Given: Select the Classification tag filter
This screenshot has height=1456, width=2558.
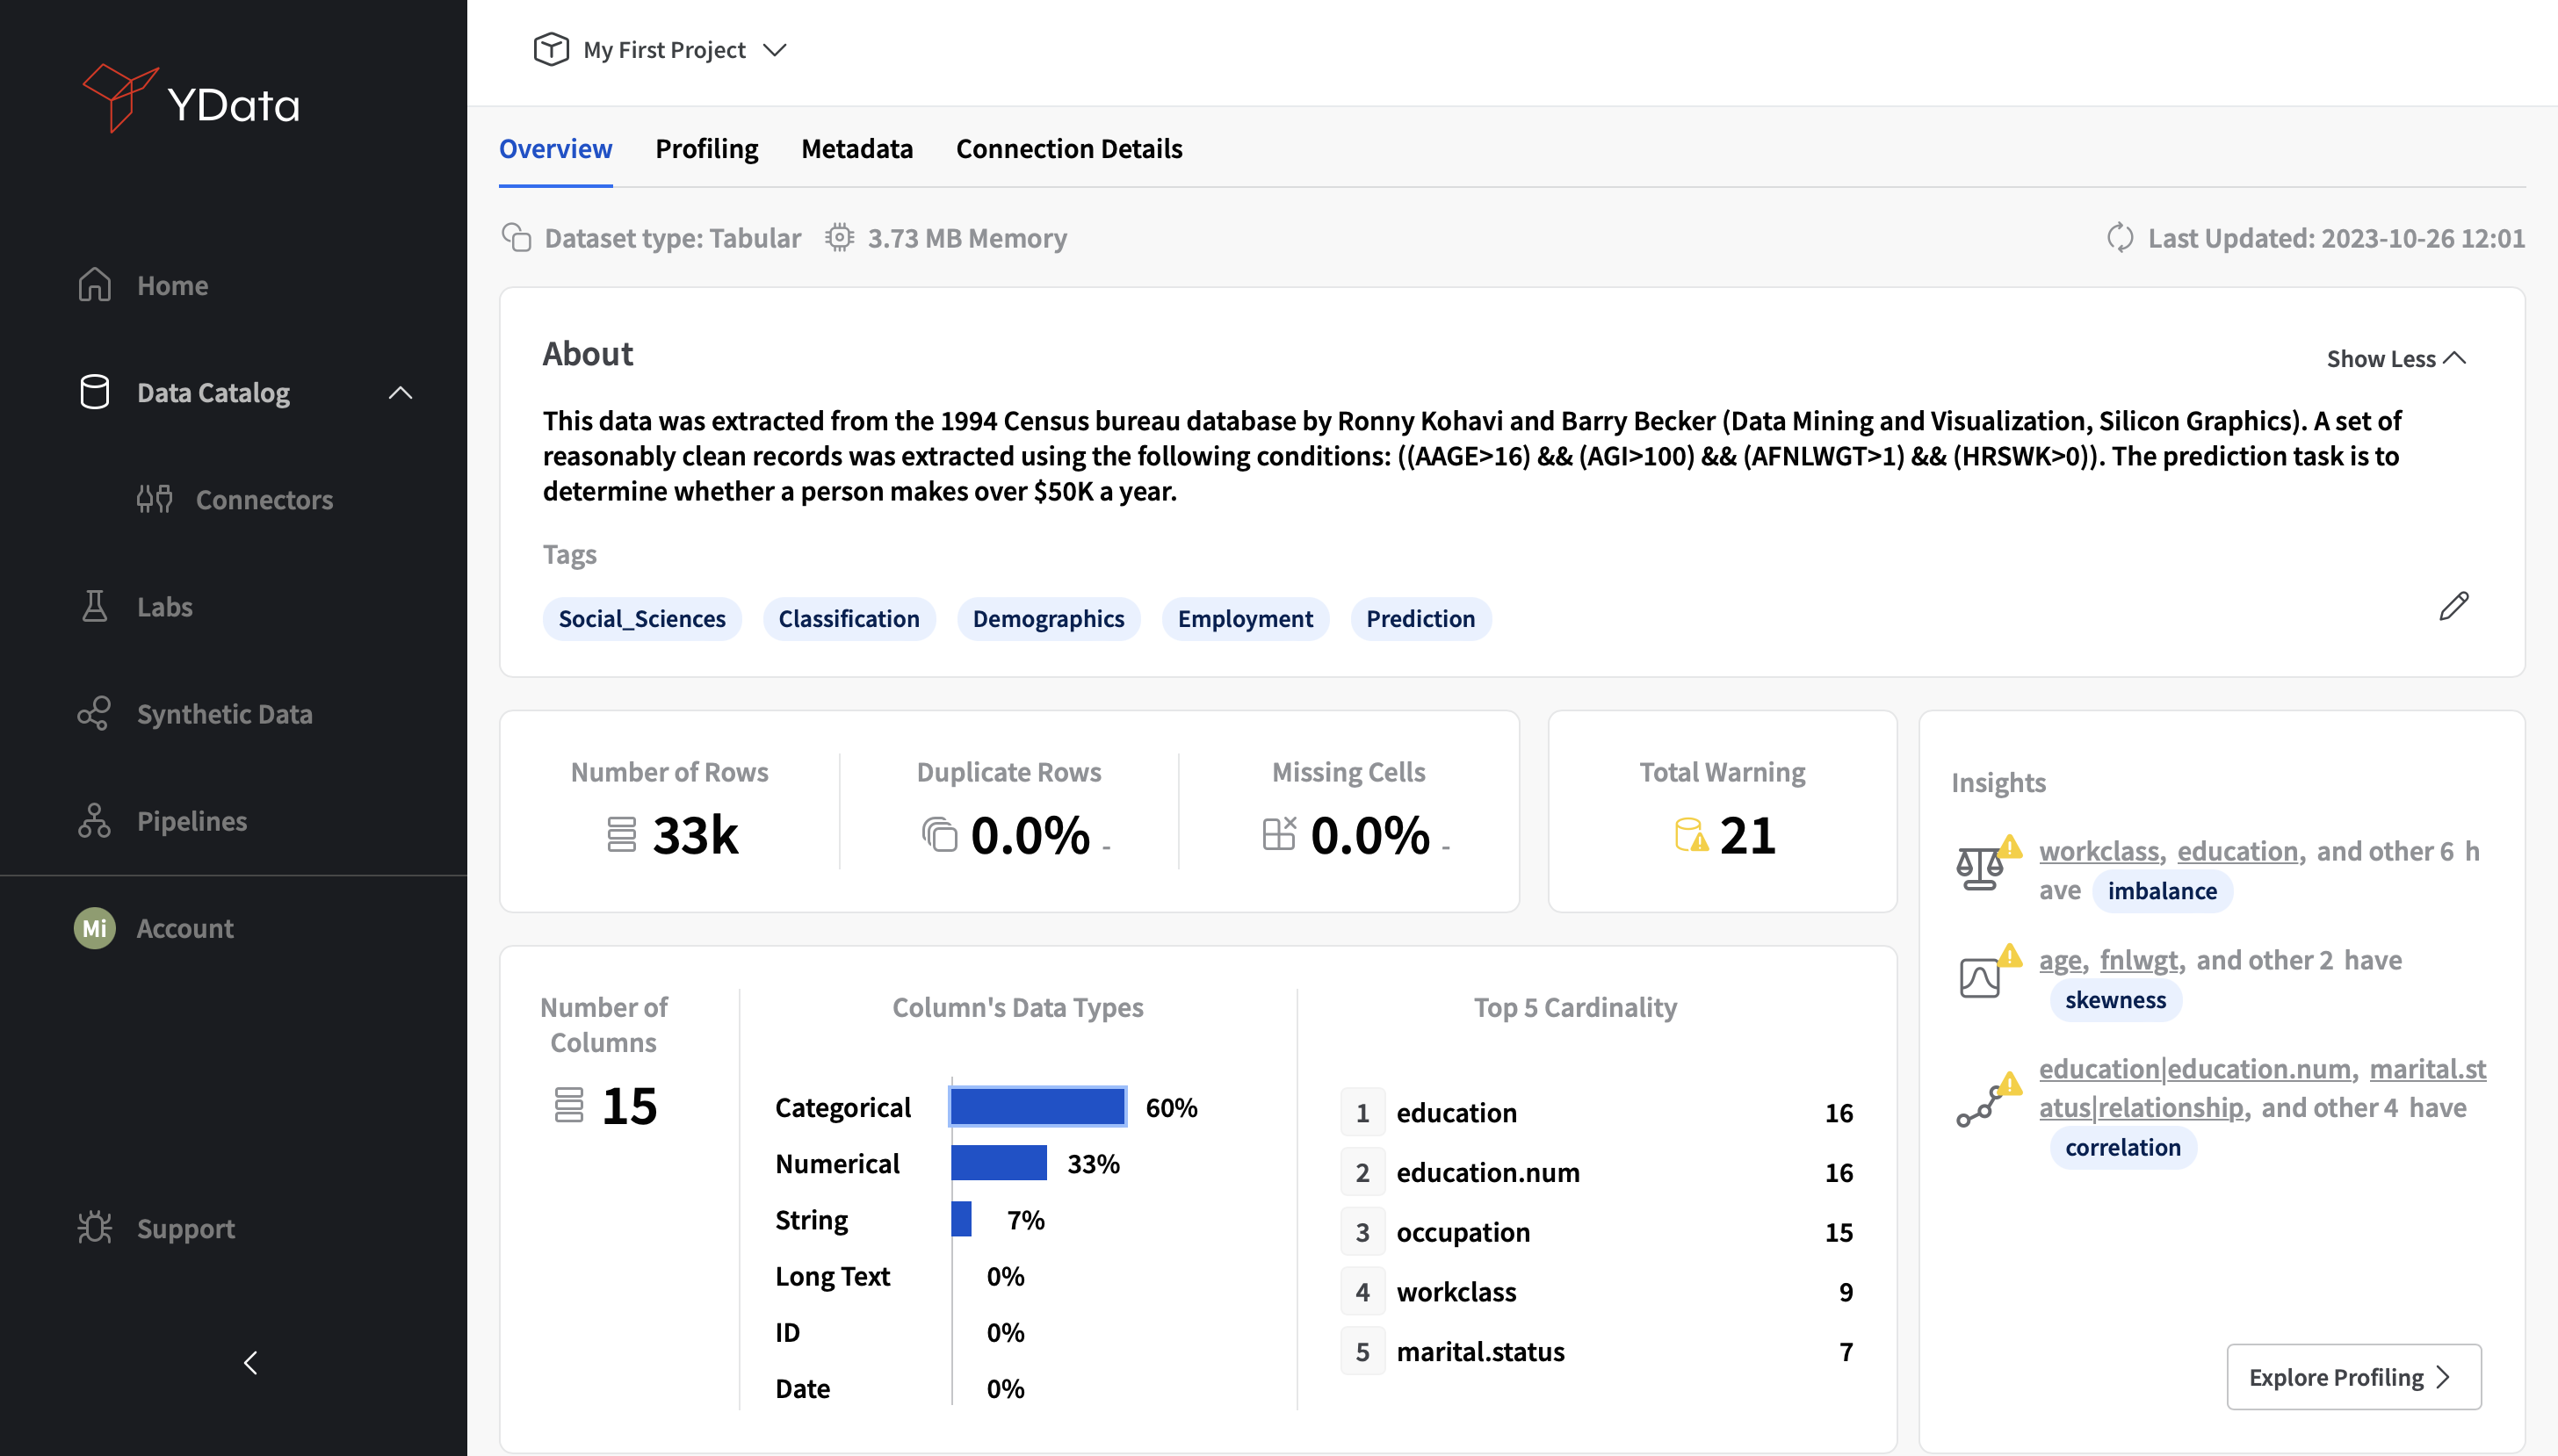Looking at the screenshot, I should coord(850,616).
